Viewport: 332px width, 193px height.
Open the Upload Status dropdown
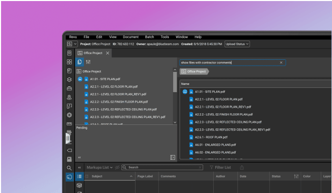click(x=237, y=44)
